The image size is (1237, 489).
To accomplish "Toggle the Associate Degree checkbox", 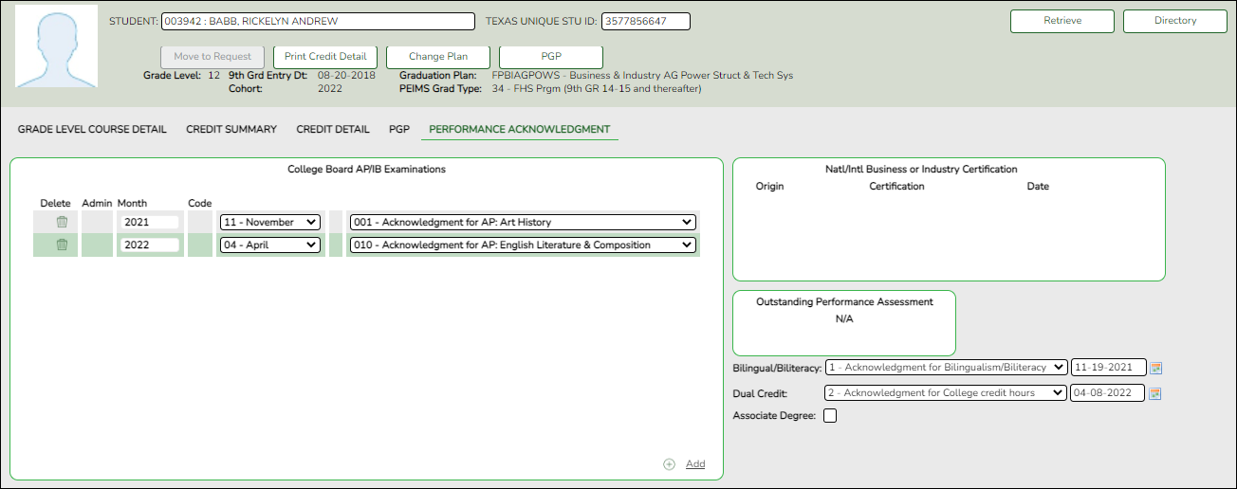I will point(830,415).
